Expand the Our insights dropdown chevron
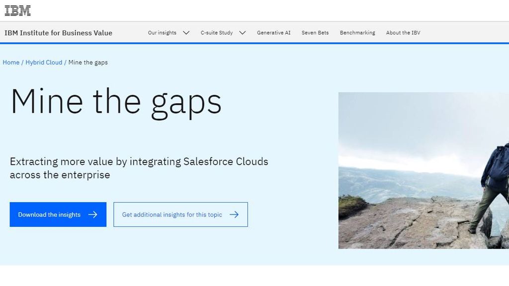 point(186,32)
